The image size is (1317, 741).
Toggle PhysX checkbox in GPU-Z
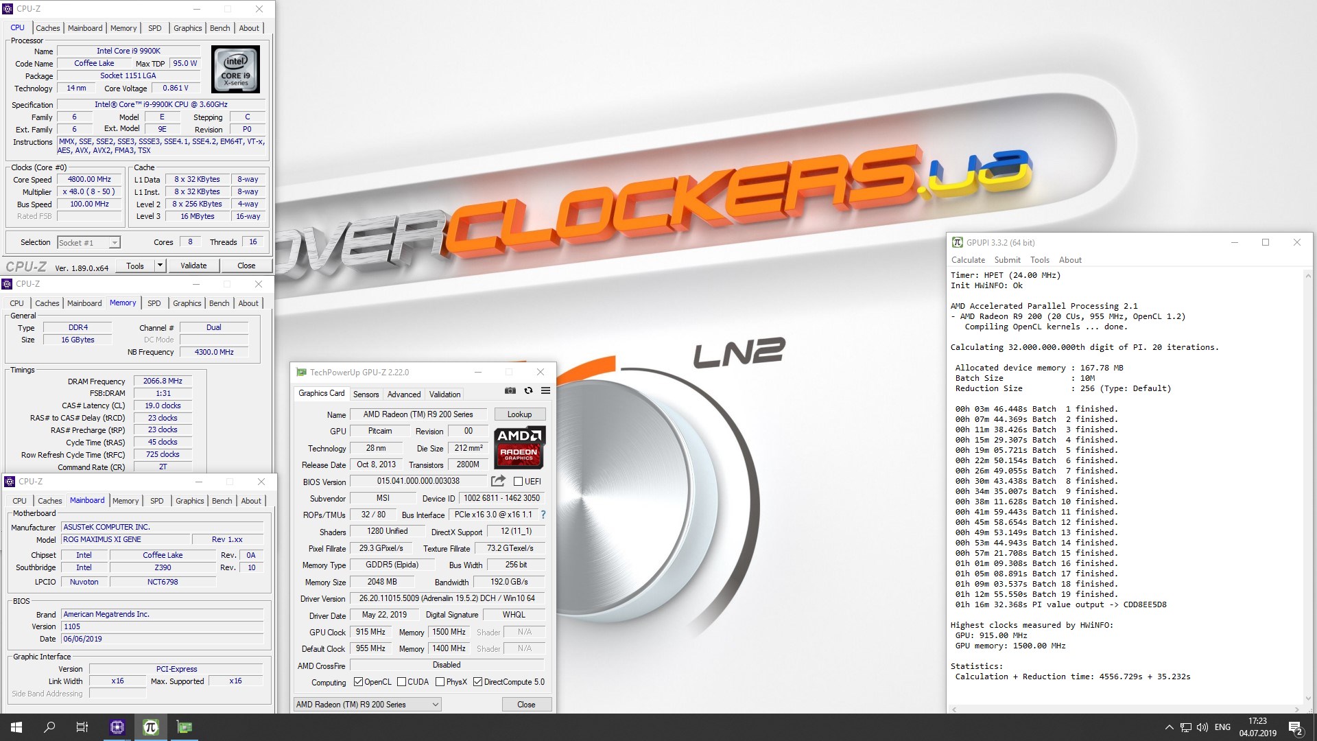(440, 682)
